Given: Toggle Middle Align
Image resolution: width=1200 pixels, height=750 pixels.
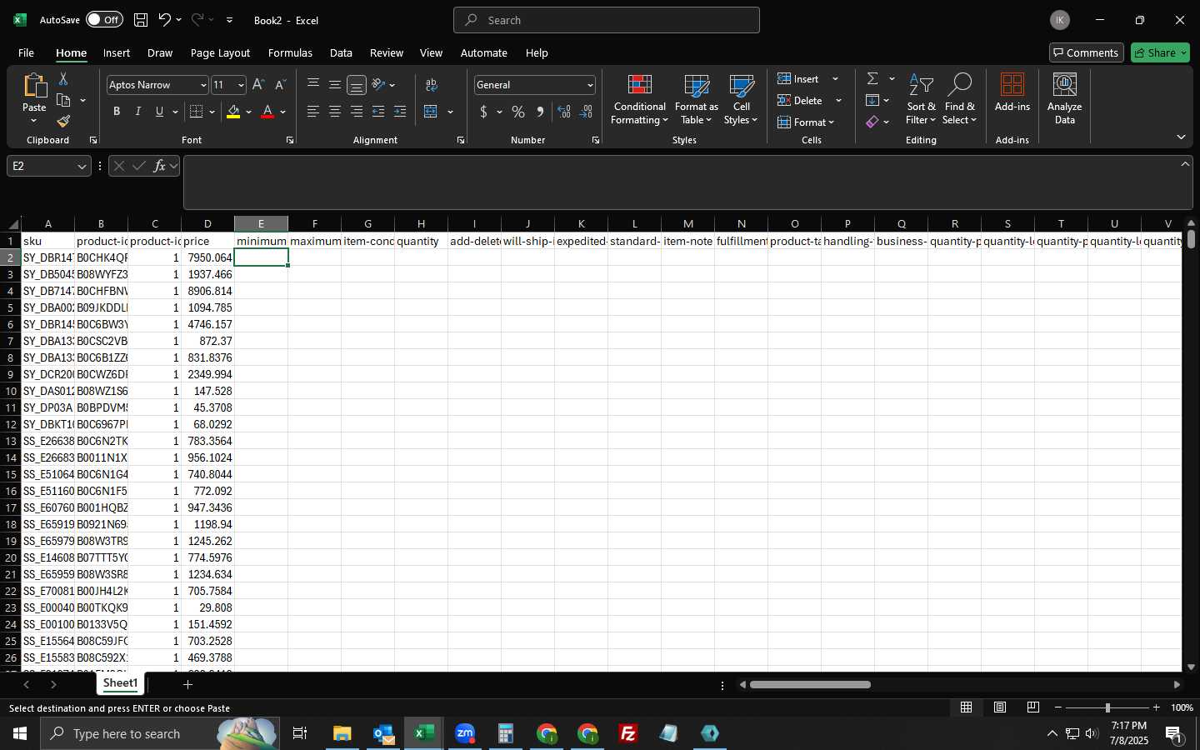Looking at the screenshot, I should (x=335, y=85).
